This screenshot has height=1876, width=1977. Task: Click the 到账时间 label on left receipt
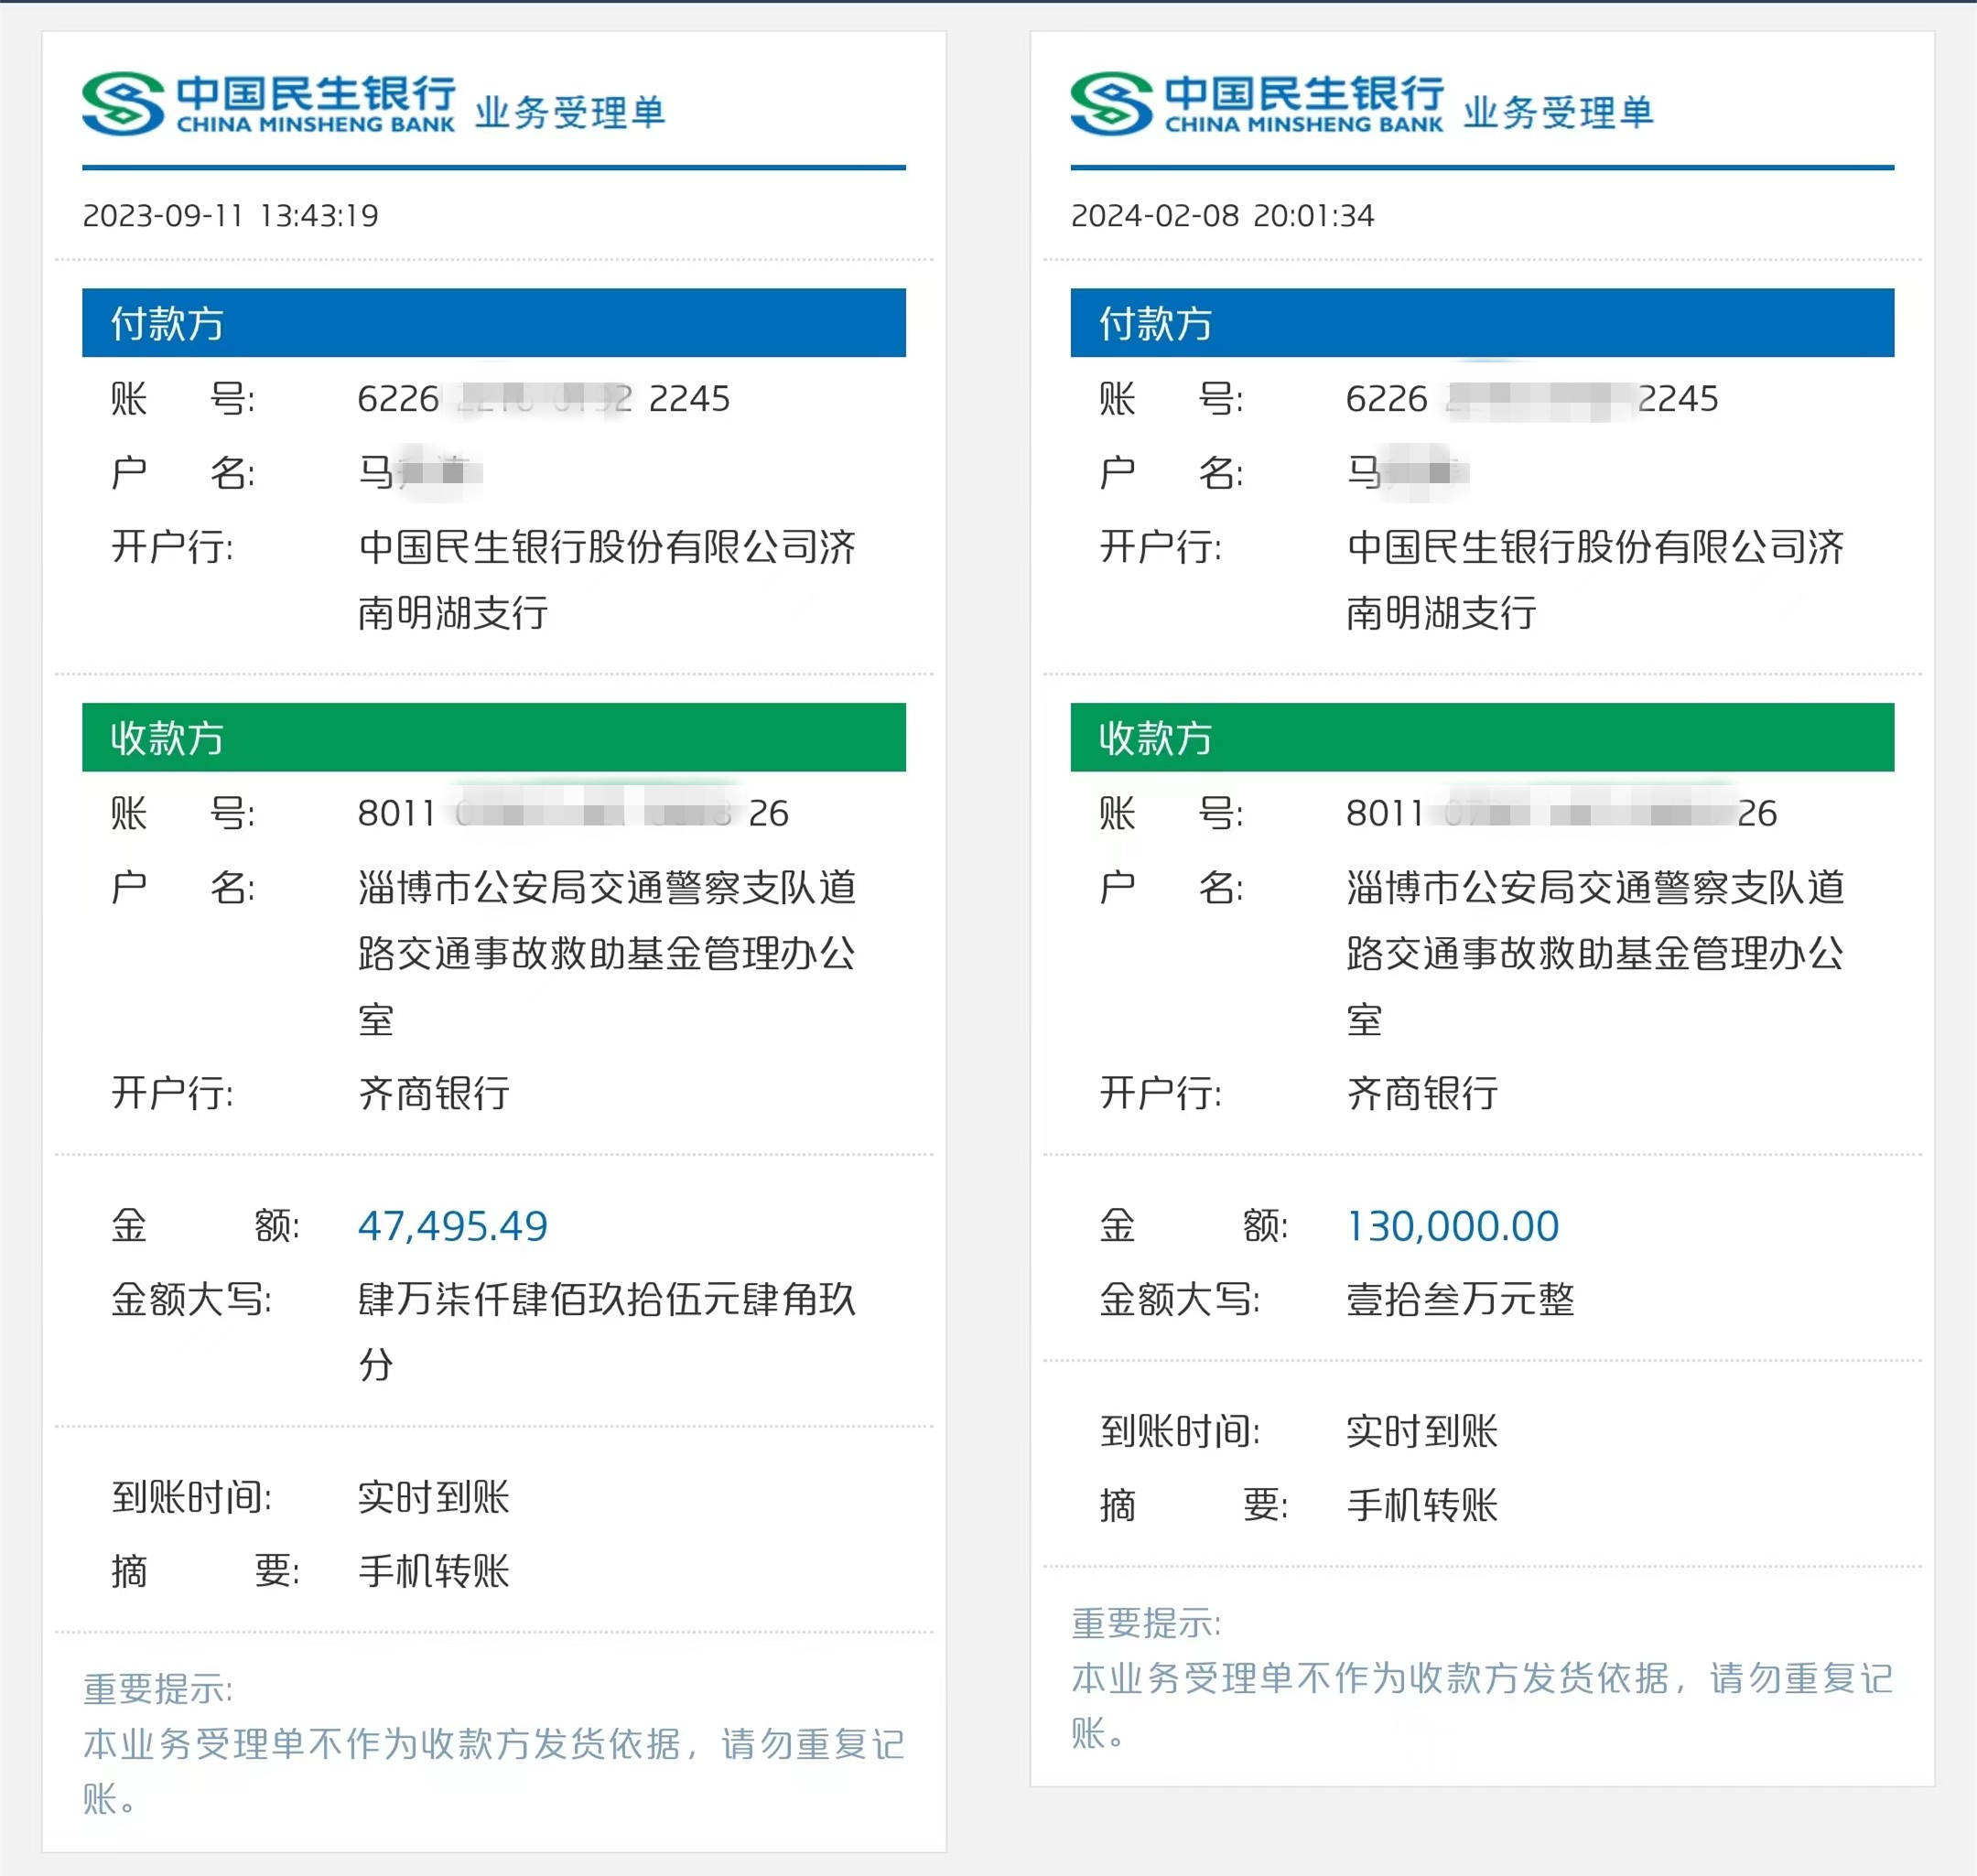191,1497
